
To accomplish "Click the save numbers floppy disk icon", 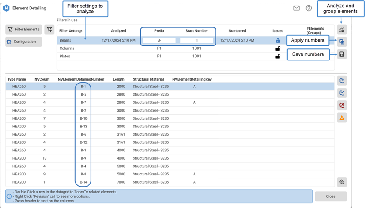I will coord(342,54).
